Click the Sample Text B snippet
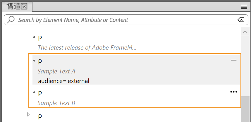 (56, 103)
